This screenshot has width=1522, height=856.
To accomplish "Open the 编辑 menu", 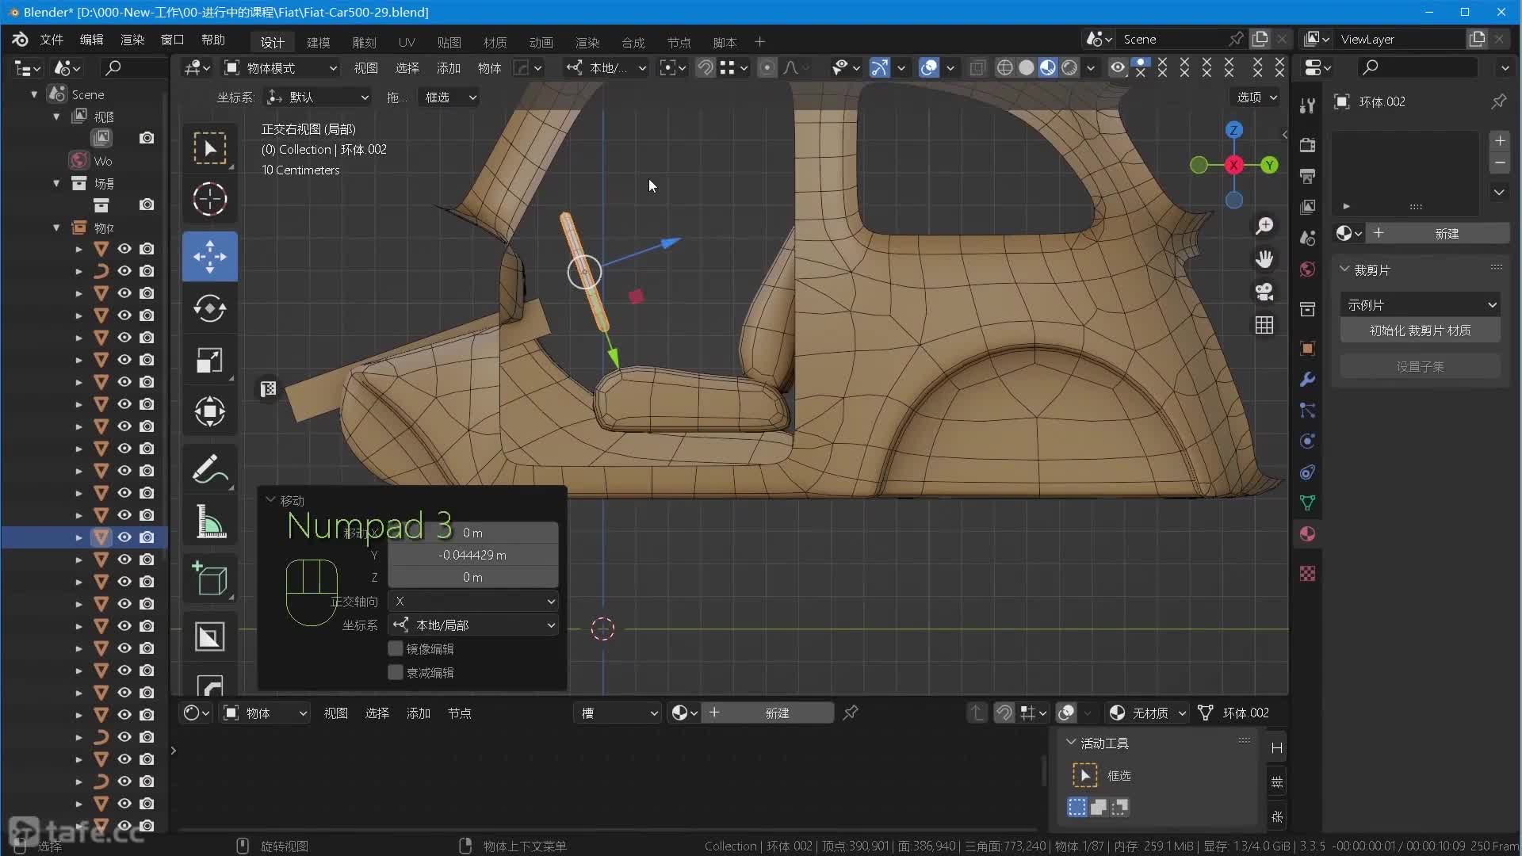I will [92, 40].
